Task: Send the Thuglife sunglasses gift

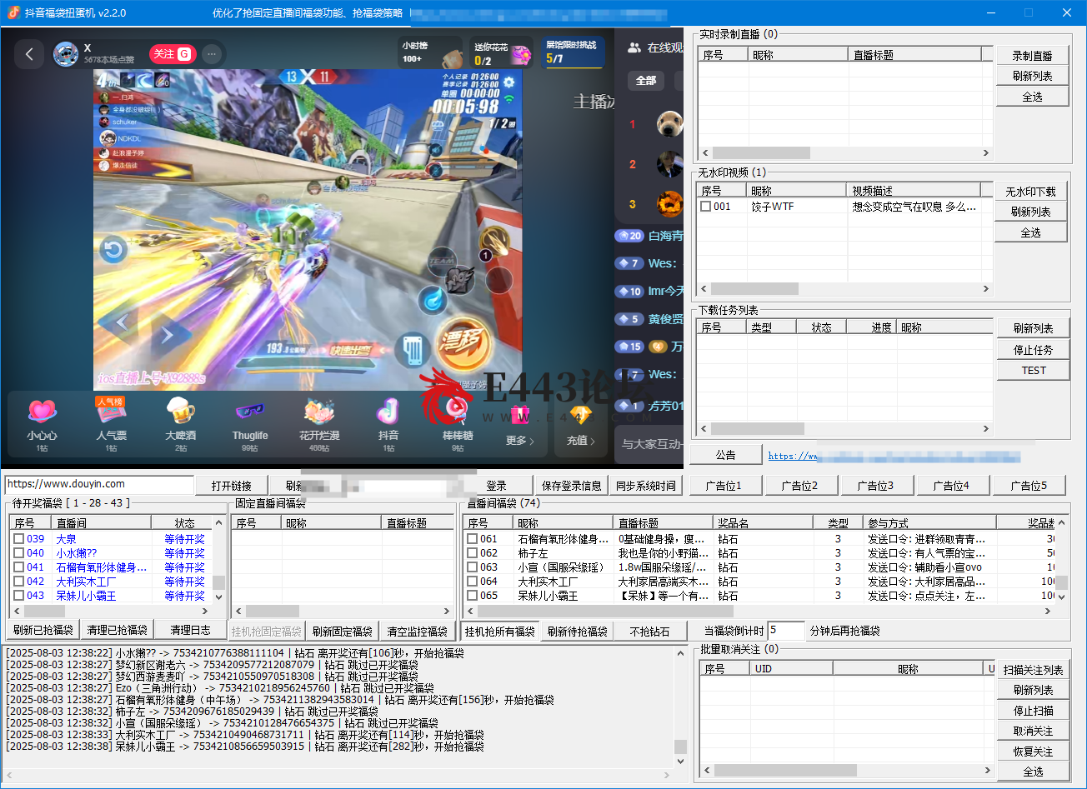Action: click(x=250, y=422)
